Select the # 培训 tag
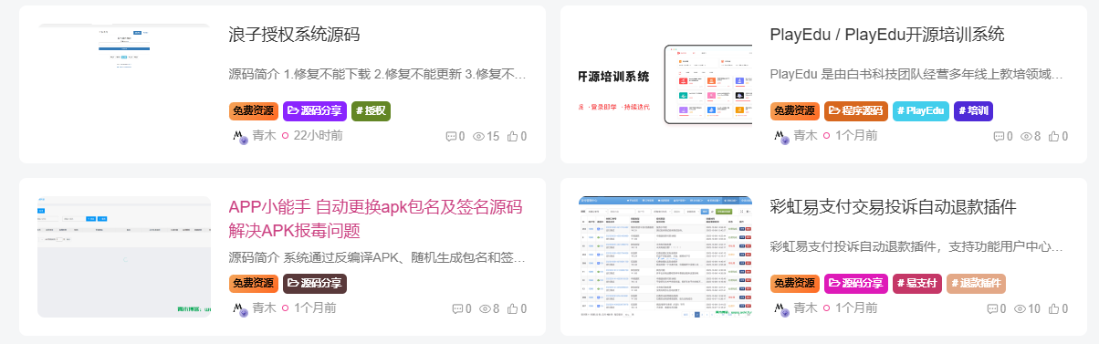Image resolution: width=1099 pixels, height=344 pixels. coord(973,110)
